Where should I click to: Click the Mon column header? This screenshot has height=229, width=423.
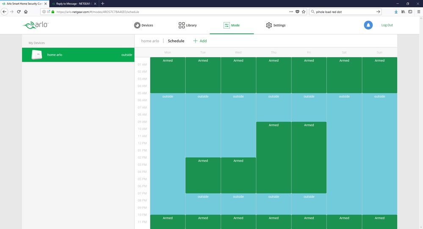(168, 52)
